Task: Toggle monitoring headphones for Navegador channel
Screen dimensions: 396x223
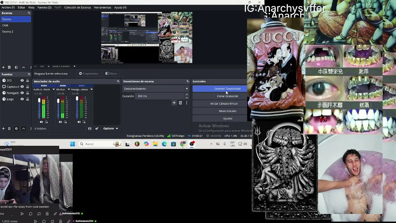Action: tap(84, 122)
